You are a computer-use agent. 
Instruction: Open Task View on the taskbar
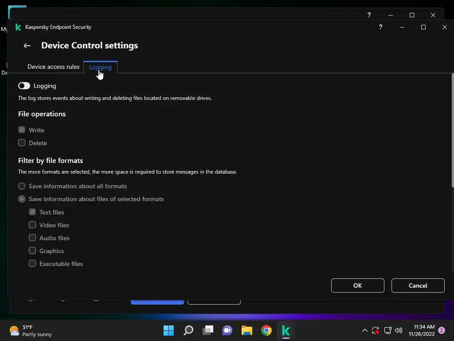[x=207, y=330]
